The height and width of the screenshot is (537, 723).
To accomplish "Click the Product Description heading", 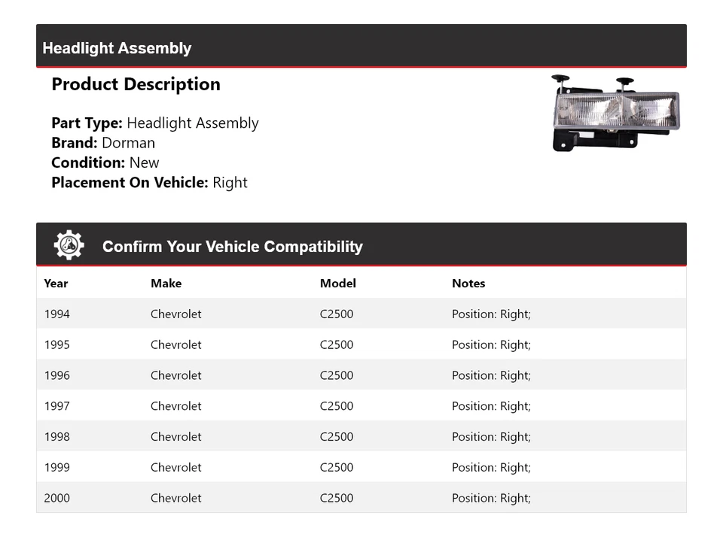I will coord(136,84).
